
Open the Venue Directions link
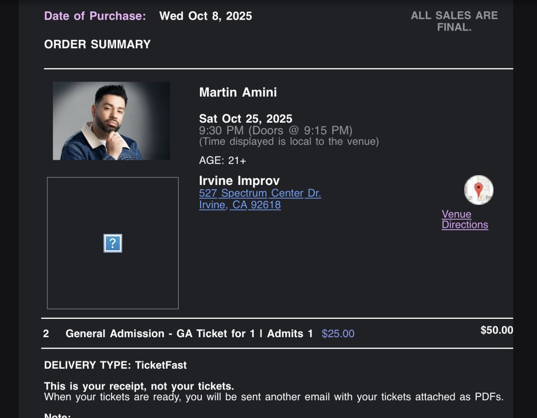[464, 219]
